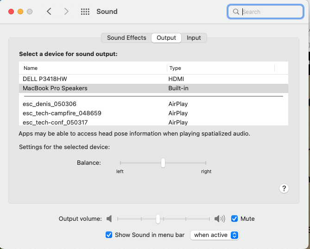Click the back navigation arrow
310x249 pixels.
click(x=49, y=12)
